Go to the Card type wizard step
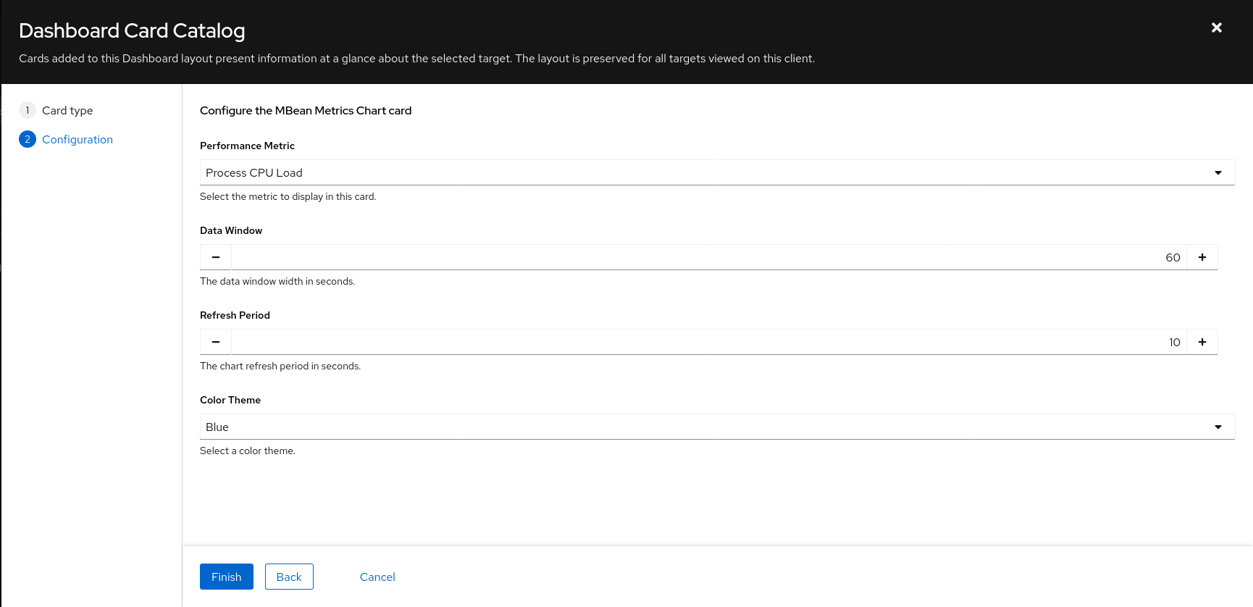1253x607 pixels. coord(67,110)
